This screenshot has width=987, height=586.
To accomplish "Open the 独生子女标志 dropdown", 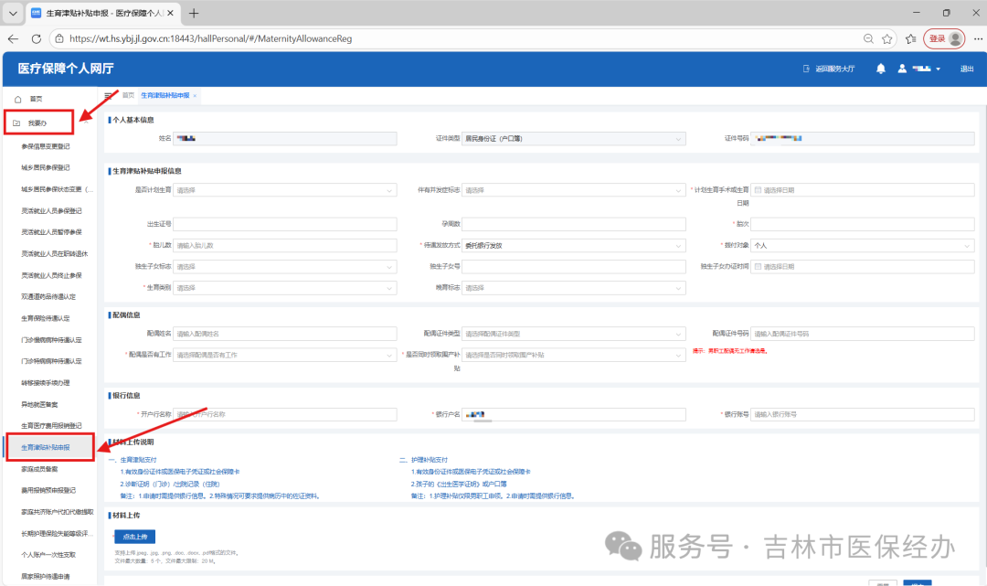I will click(284, 267).
